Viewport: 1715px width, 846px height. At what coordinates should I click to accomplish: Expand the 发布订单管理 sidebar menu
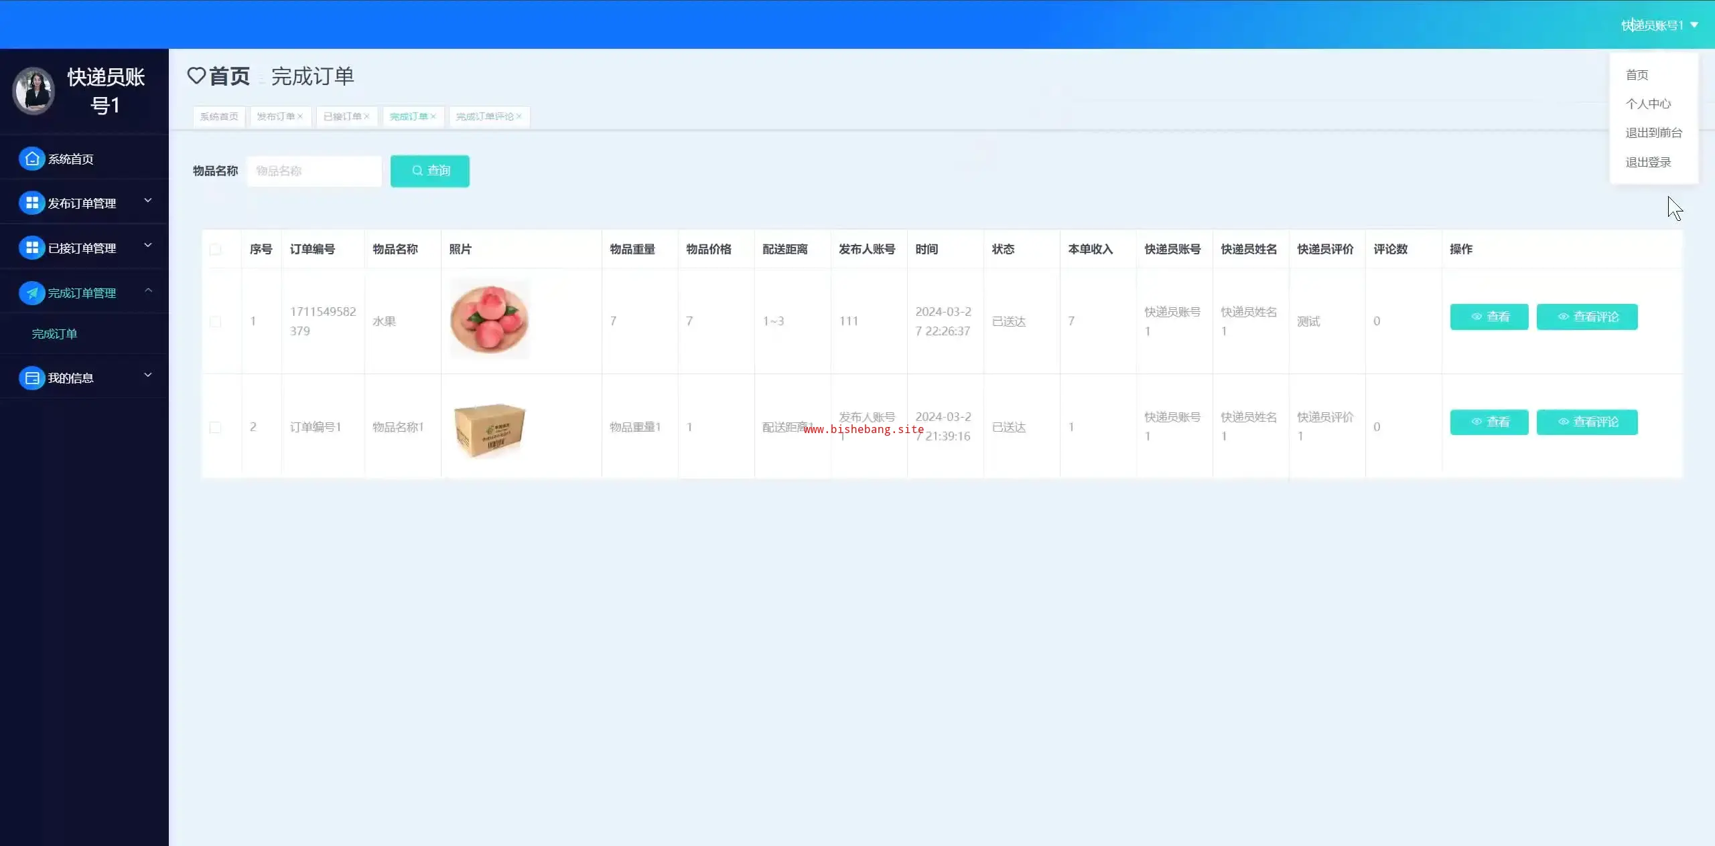coord(148,201)
